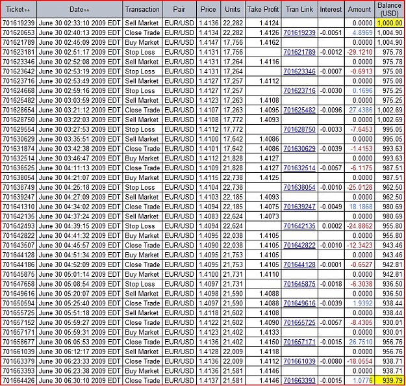Click the Price column header
This screenshot has height=386, width=406.
tap(208, 10)
